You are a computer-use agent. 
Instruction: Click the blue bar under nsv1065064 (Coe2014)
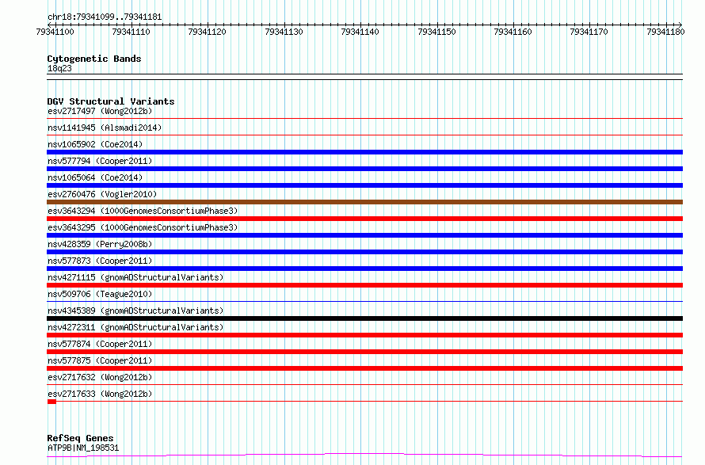[364, 185]
